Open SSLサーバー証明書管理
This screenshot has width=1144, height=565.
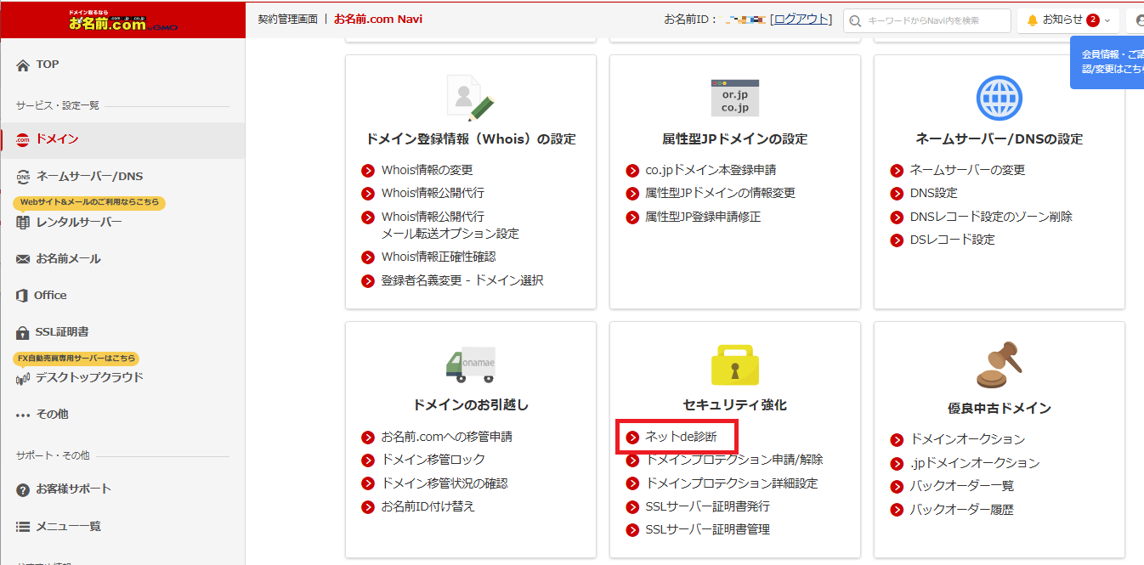point(708,530)
